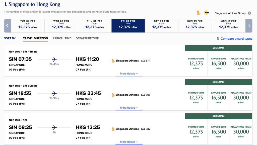Click 'Non stop • 3hr 45mins' label
The height and width of the screenshot is (145, 257).
tap(23, 52)
